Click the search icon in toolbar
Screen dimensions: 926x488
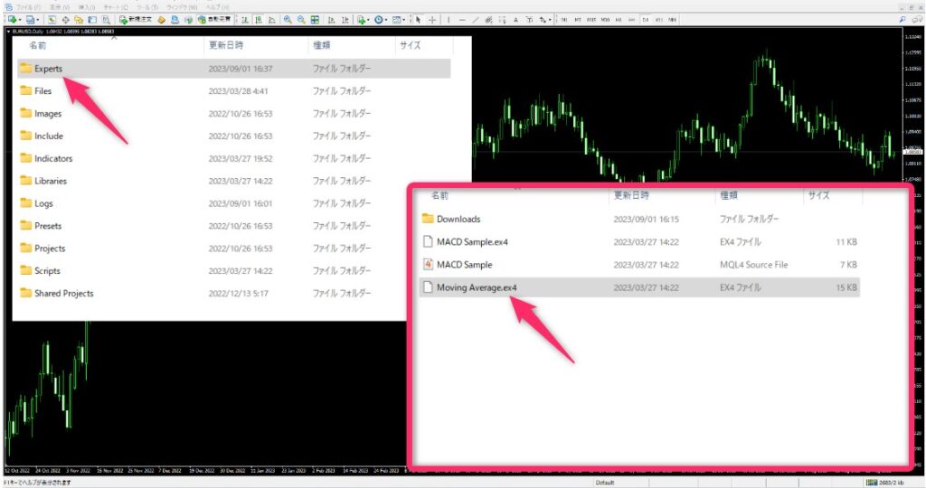click(x=902, y=19)
